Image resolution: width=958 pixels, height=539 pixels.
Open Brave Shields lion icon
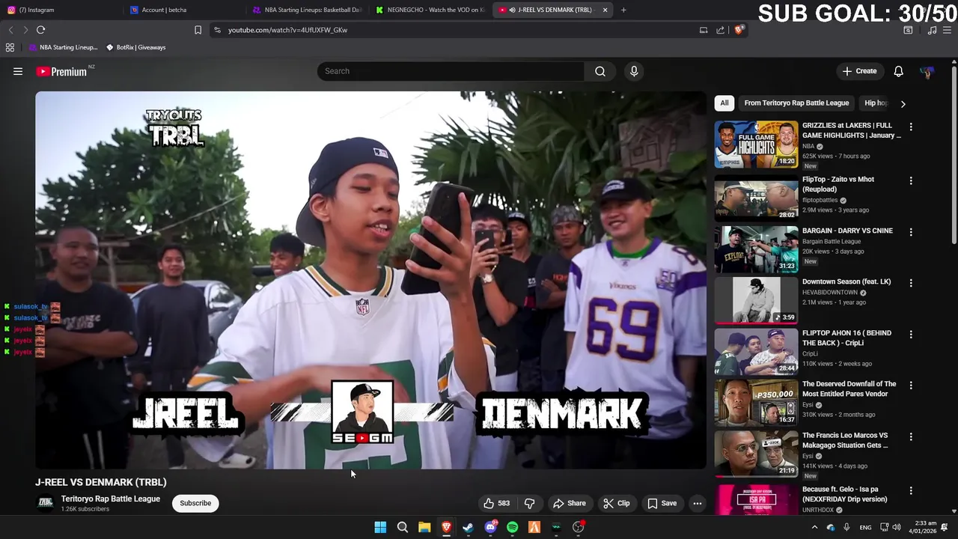coord(739,30)
